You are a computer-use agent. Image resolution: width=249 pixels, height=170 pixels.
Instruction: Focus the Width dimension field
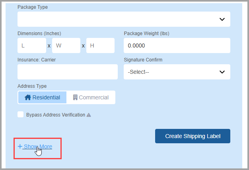66,45
